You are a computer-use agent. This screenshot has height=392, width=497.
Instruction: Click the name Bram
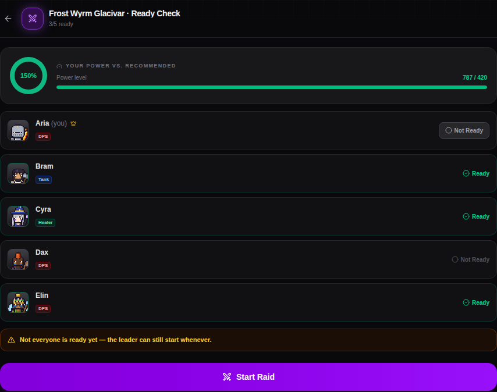tap(44, 166)
